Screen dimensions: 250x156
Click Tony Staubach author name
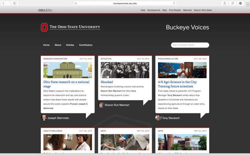pos(171,118)
